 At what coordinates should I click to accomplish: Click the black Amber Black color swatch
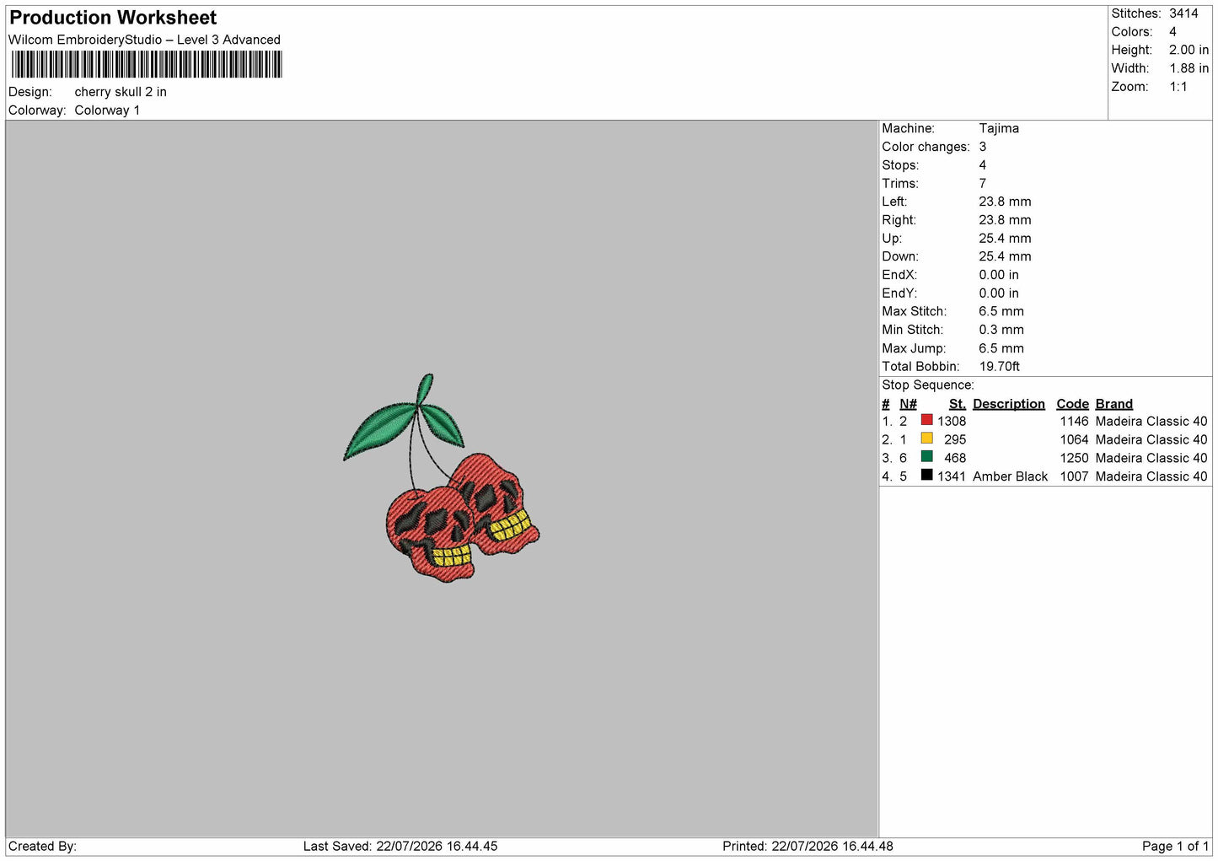coord(926,475)
